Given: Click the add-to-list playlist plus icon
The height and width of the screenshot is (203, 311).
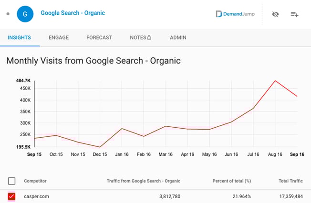Looking at the screenshot, I should [x=294, y=14].
